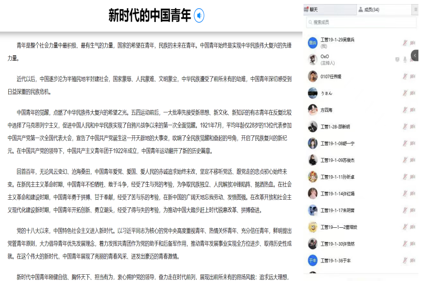Click paragraph starting 中国青年的觉醒
The height and width of the screenshot is (285, 422).
coord(150,132)
